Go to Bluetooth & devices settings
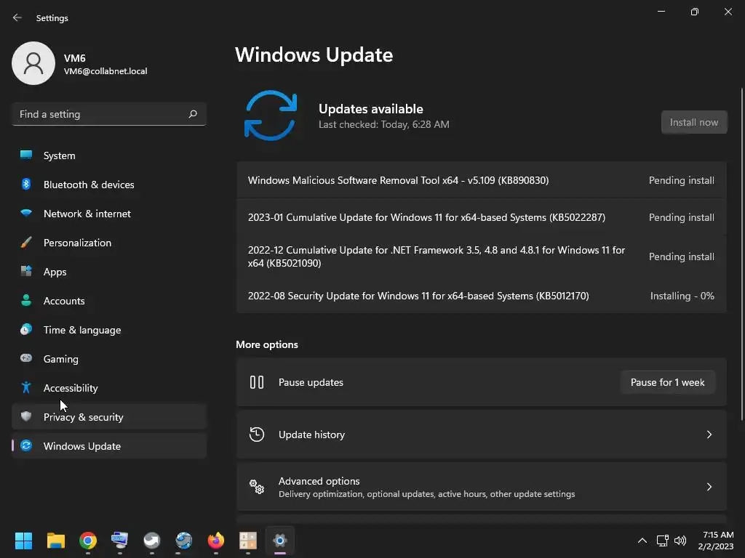 109,184
